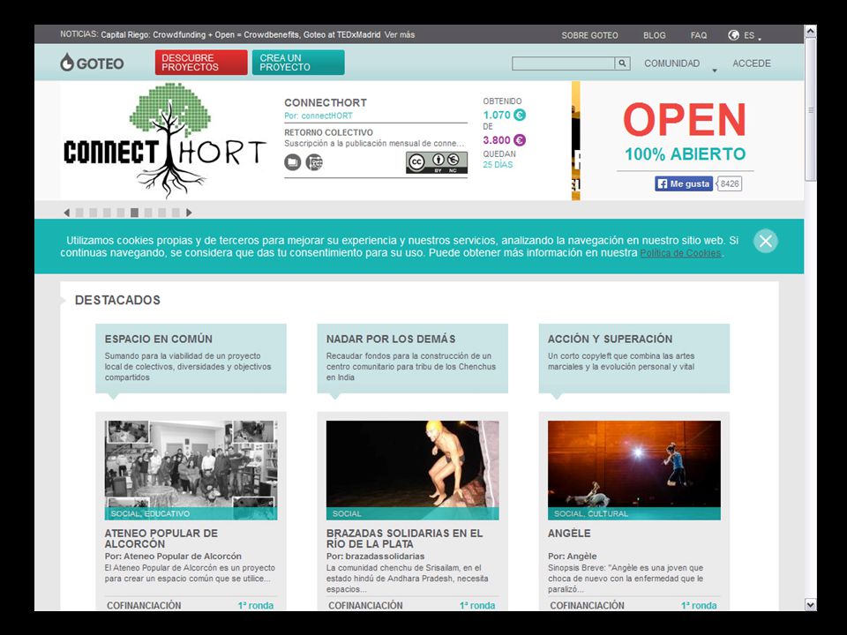The image size is (847, 635).
Task: Open Ateneo Popular de Alcorcón title
Action: point(161,538)
